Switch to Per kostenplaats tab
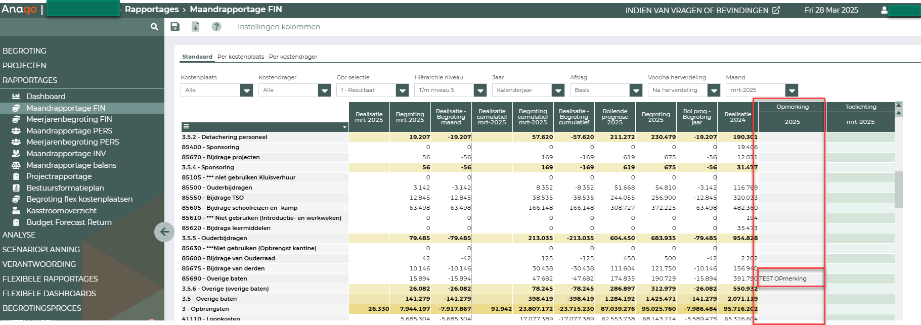The image size is (921, 325). [241, 57]
